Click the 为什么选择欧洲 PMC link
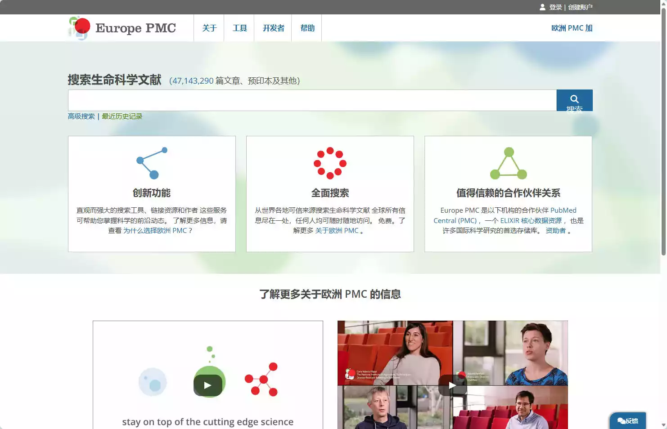Screen dimensions: 667x429 [x=155, y=231]
